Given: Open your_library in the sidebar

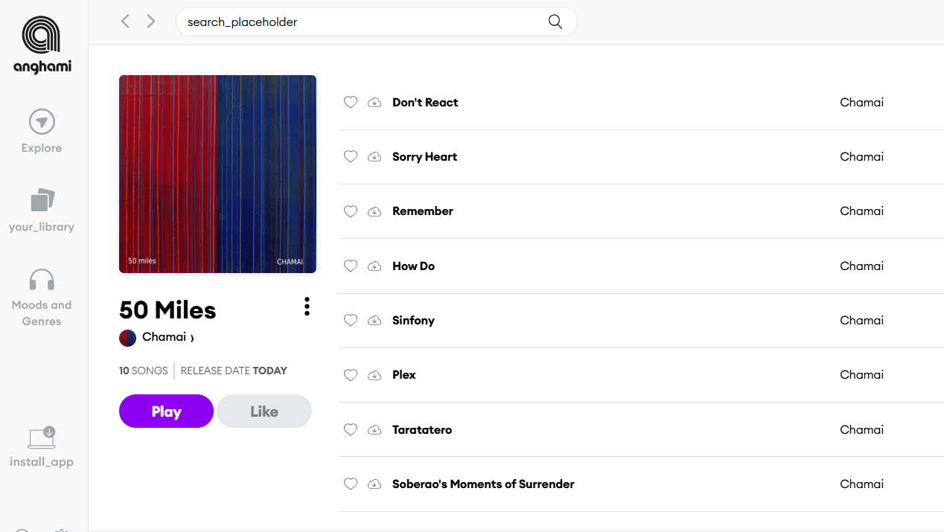Looking at the screenshot, I should click(x=42, y=200).
